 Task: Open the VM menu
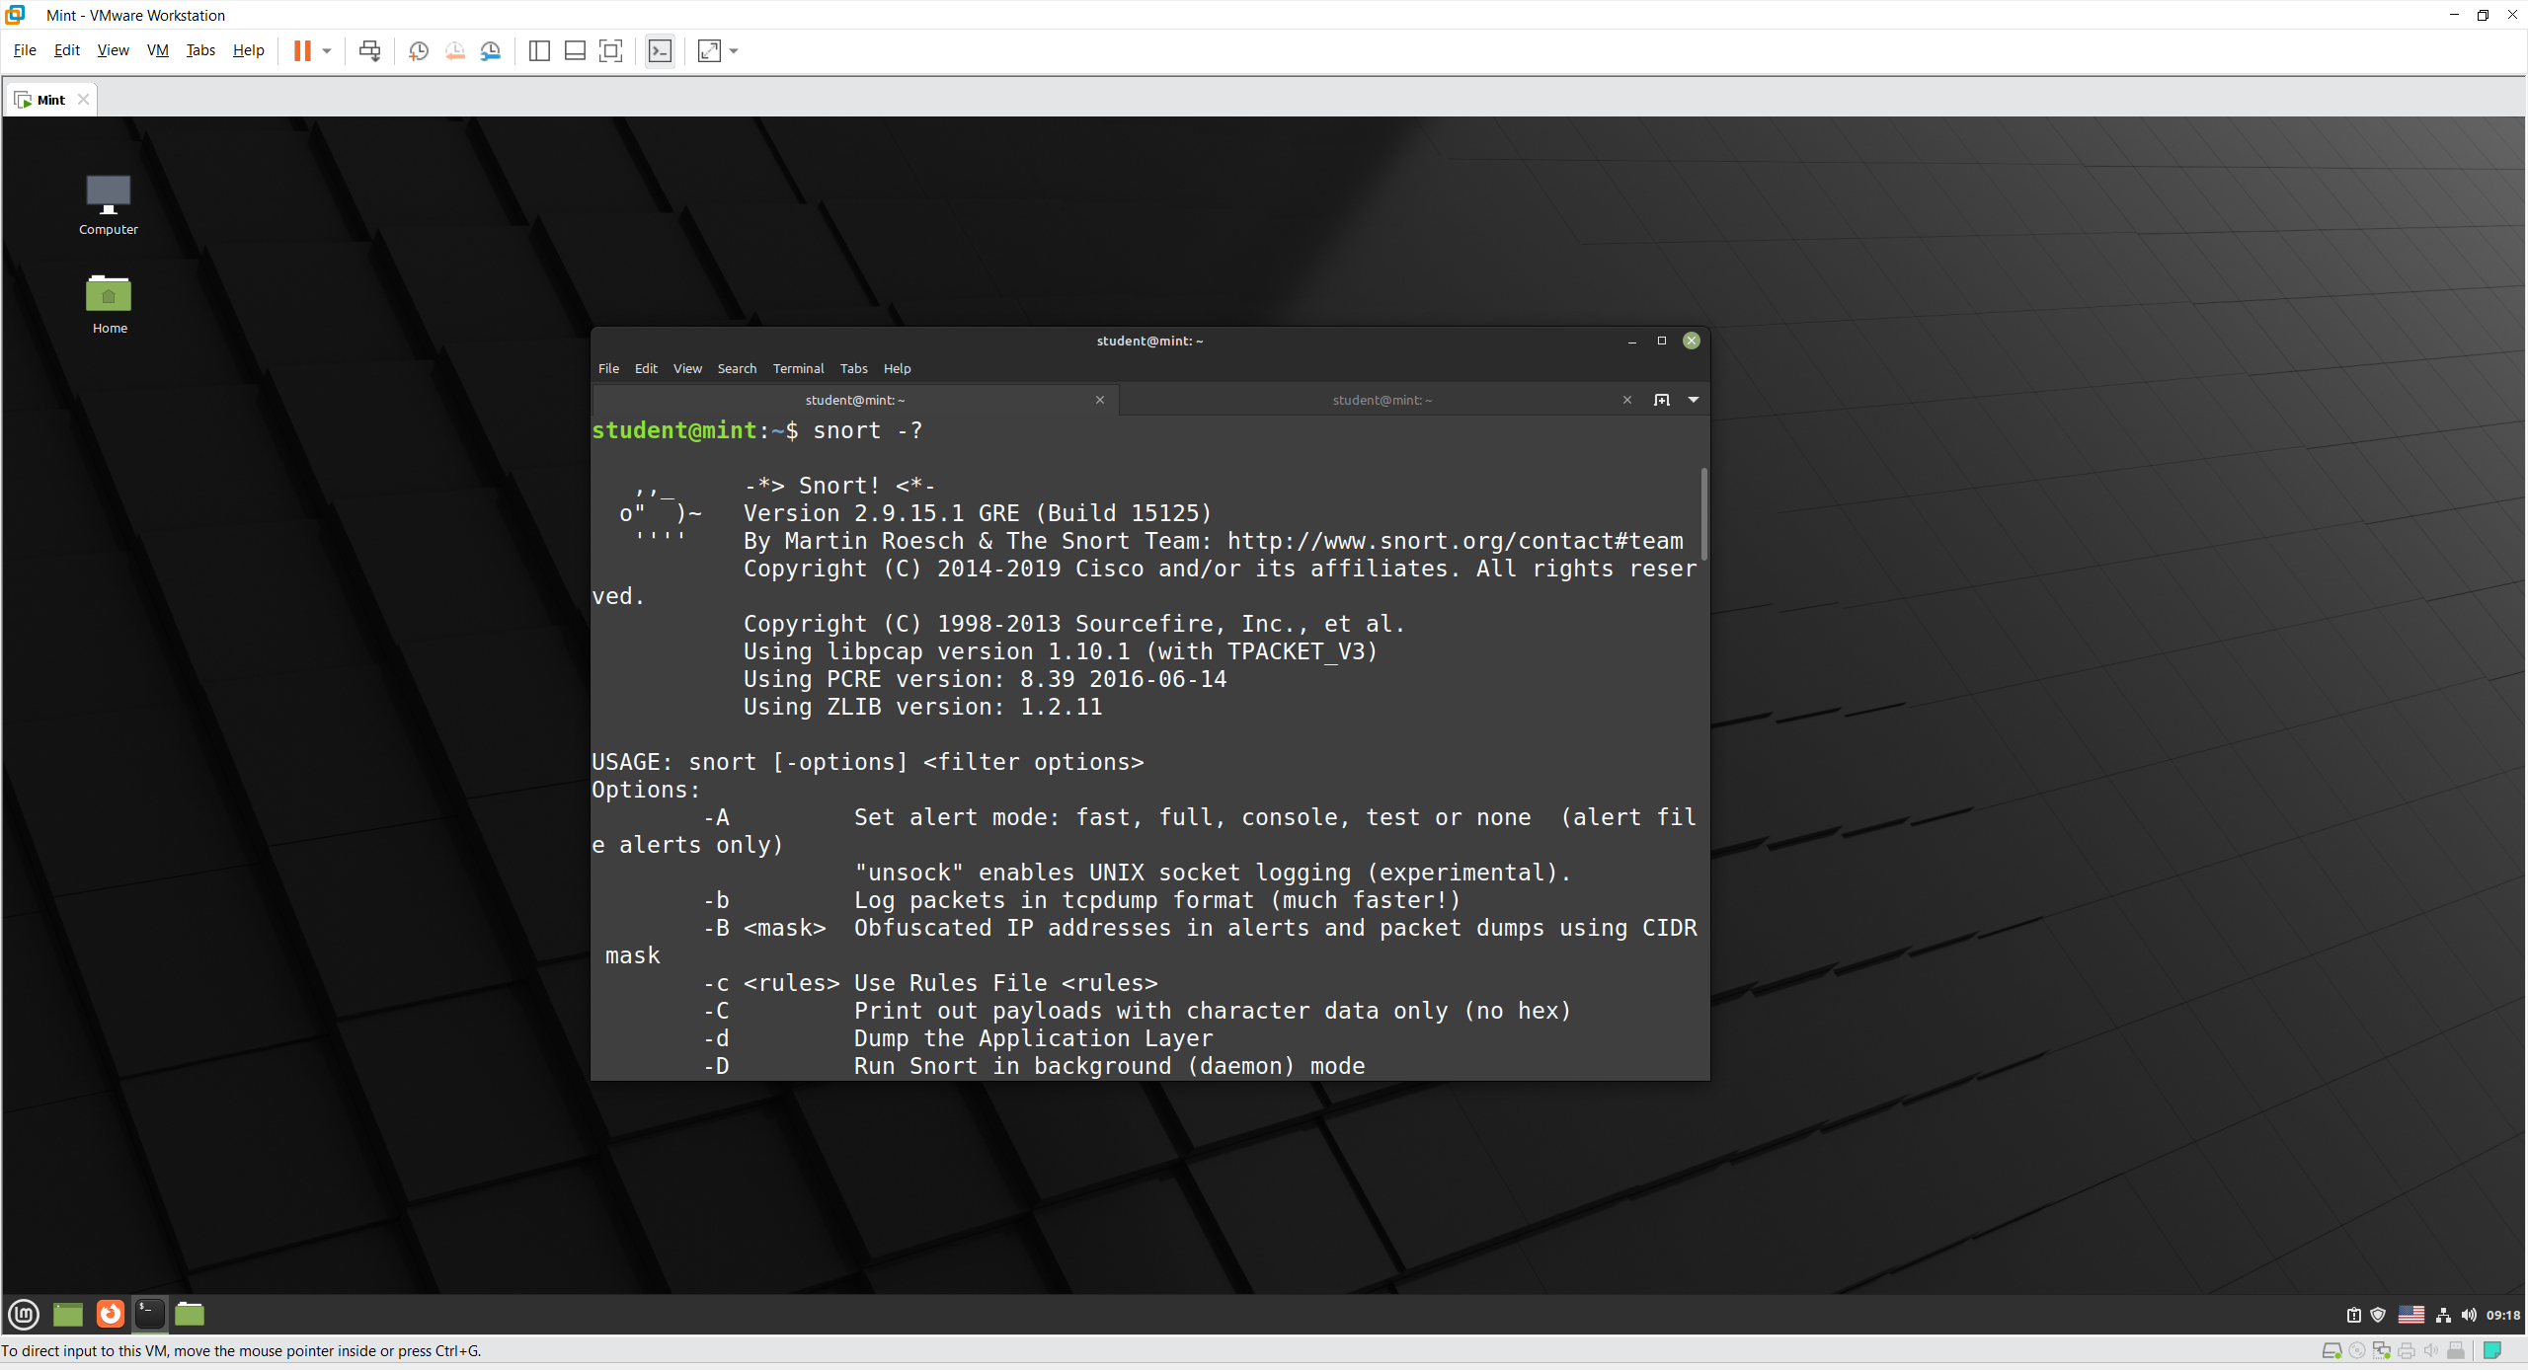157,50
